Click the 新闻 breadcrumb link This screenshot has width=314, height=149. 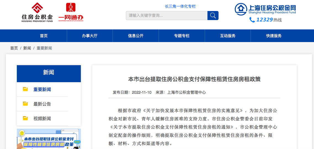(x=27, y=48)
